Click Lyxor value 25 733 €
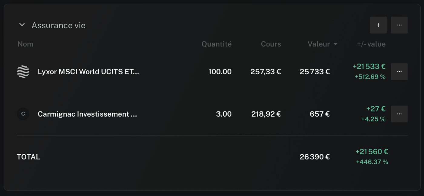424x196 pixels. [x=315, y=72]
